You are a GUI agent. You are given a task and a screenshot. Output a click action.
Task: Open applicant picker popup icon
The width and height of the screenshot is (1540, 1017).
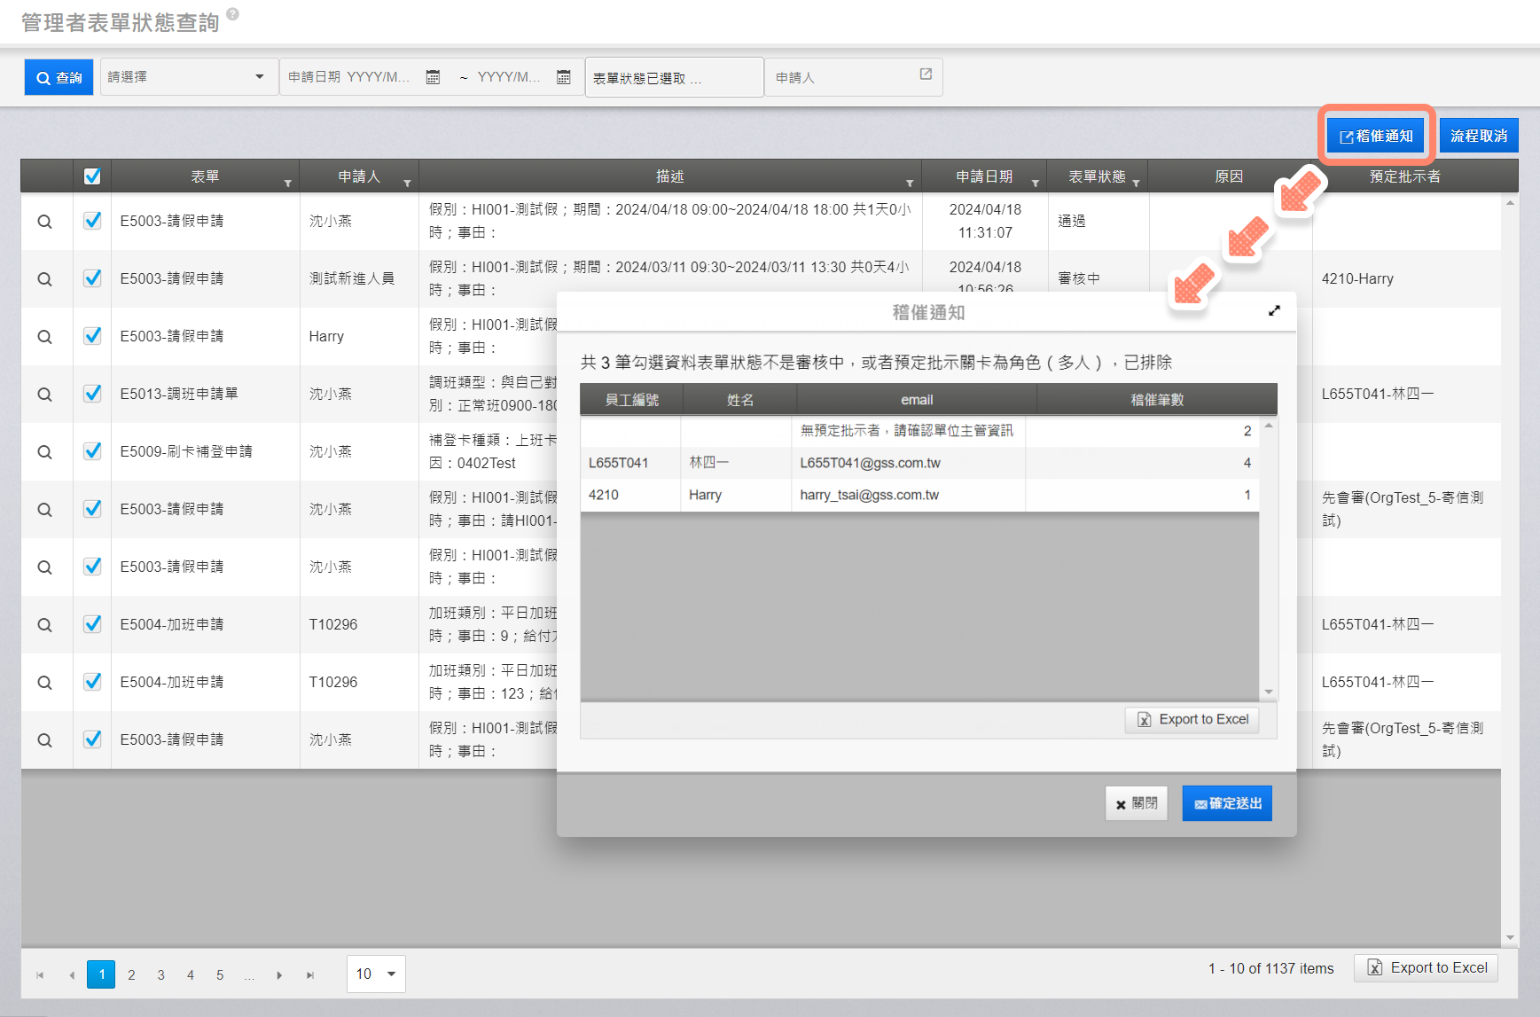[926, 74]
